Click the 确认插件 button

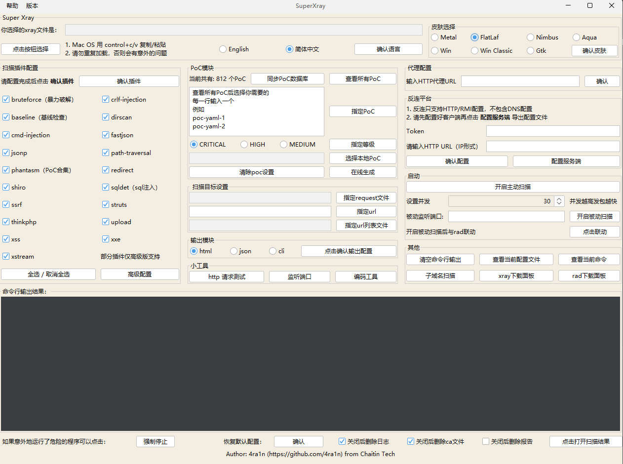(129, 81)
